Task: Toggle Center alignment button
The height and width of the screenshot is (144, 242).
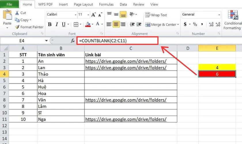Action: click(x=116, y=24)
